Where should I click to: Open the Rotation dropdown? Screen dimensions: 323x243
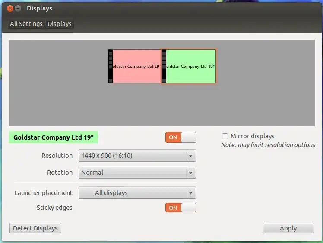point(137,173)
